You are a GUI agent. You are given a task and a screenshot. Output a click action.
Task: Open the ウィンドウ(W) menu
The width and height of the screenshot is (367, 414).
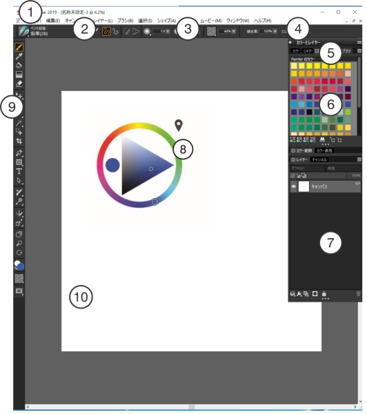(x=237, y=21)
